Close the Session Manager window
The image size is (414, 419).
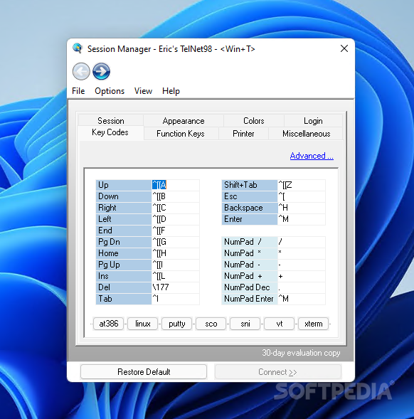pos(344,48)
